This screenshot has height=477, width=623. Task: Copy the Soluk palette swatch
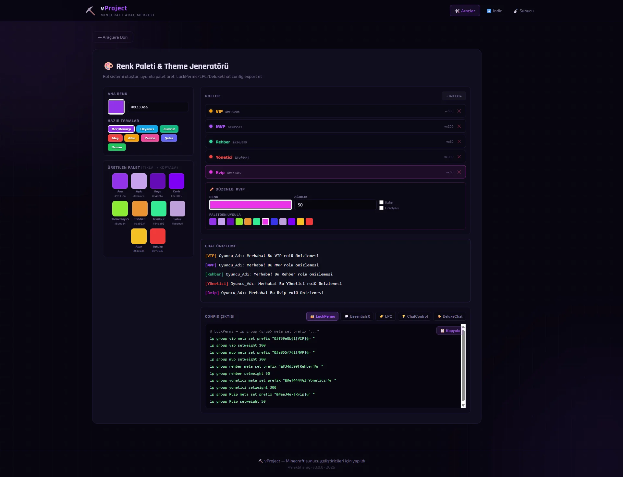(177, 209)
